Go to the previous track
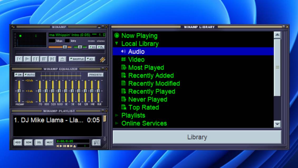 pyautogui.click(x=19, y=59)
